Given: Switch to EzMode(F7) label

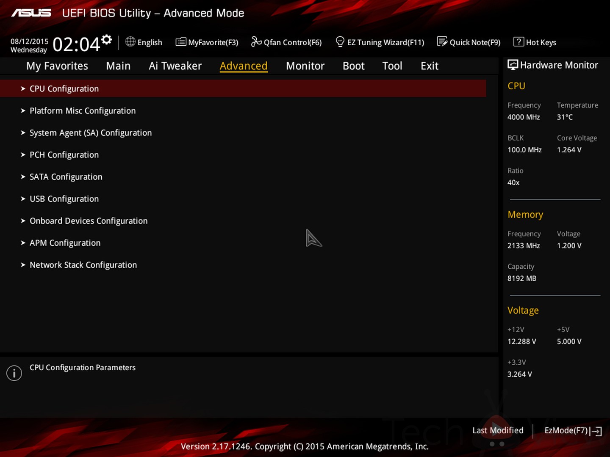Looking at the screenshot, I should point(566,430).
